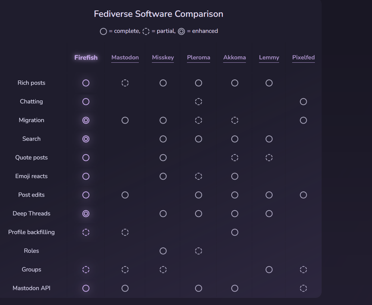Open the Lemmy column header link

pyautogui.click(x=269, y=57)
